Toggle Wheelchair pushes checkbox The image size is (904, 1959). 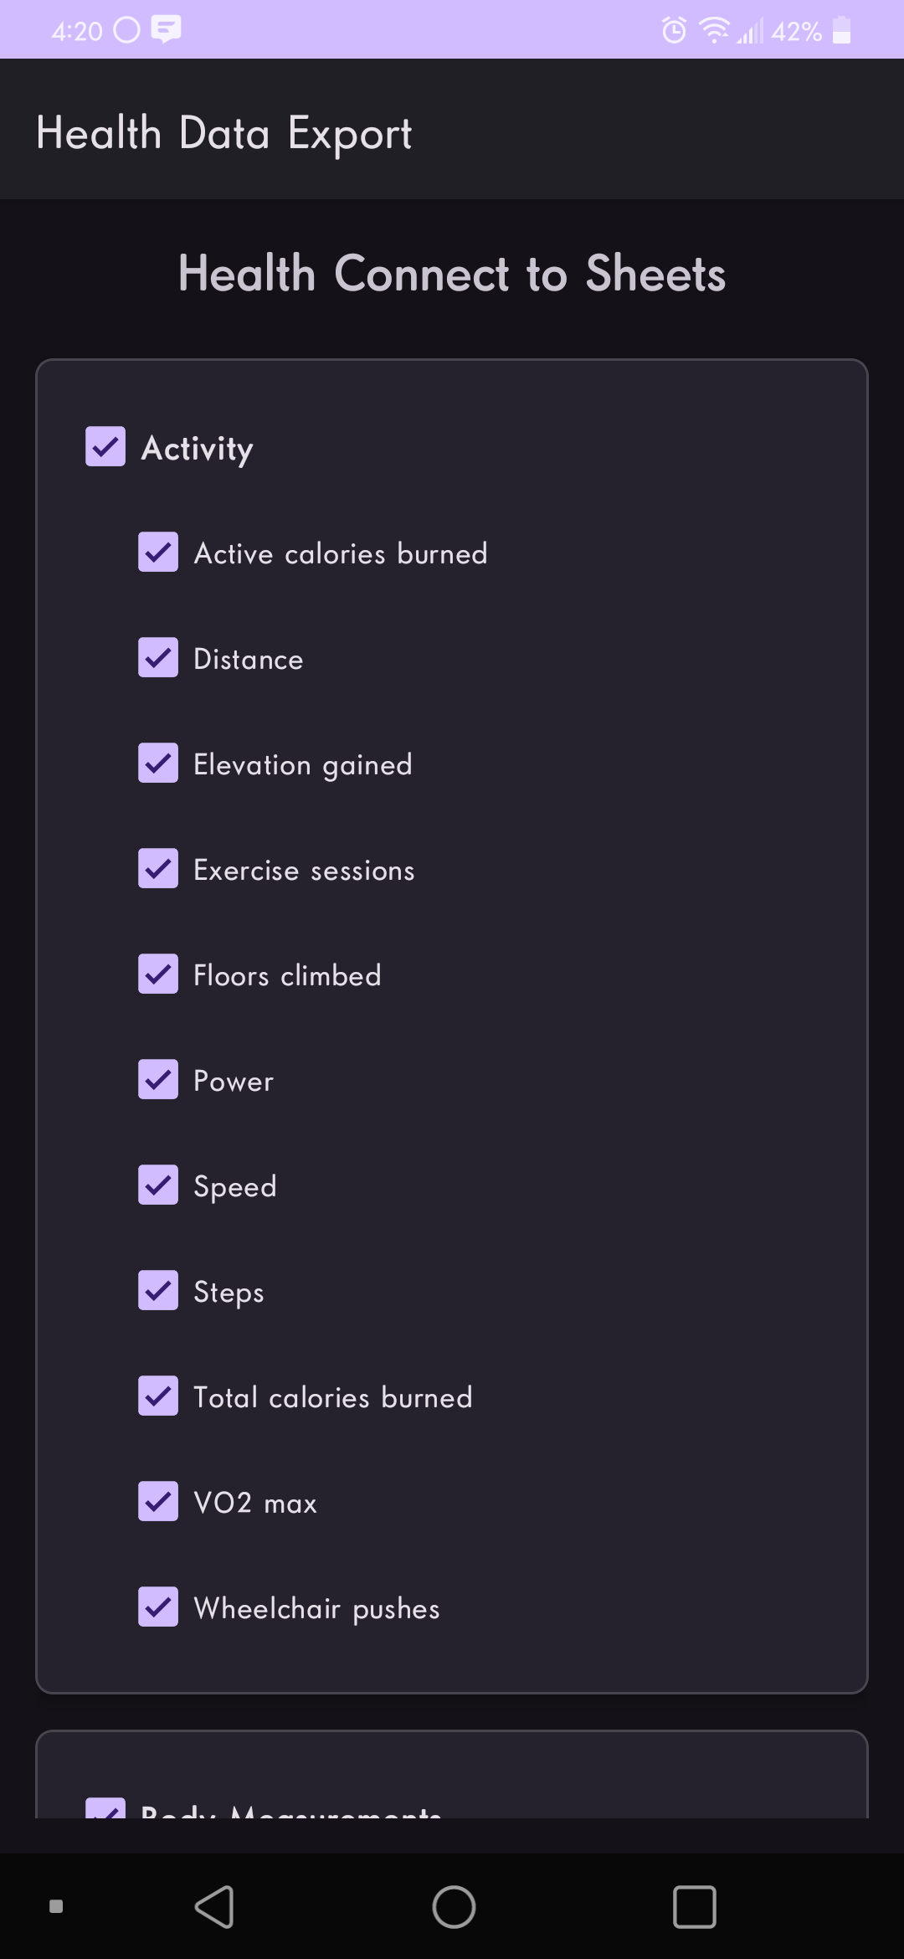[158, 1607]
